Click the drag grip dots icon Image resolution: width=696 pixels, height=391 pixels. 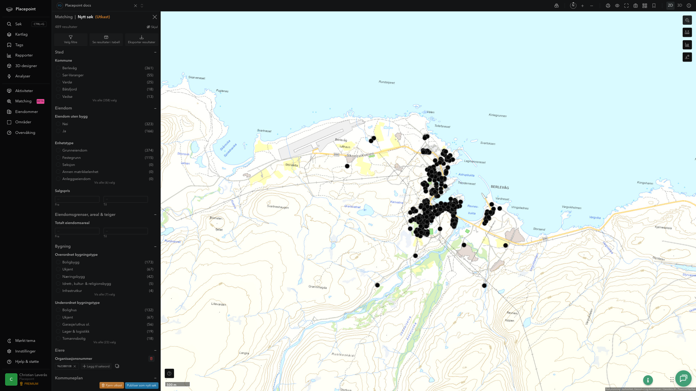coord(672,379)
